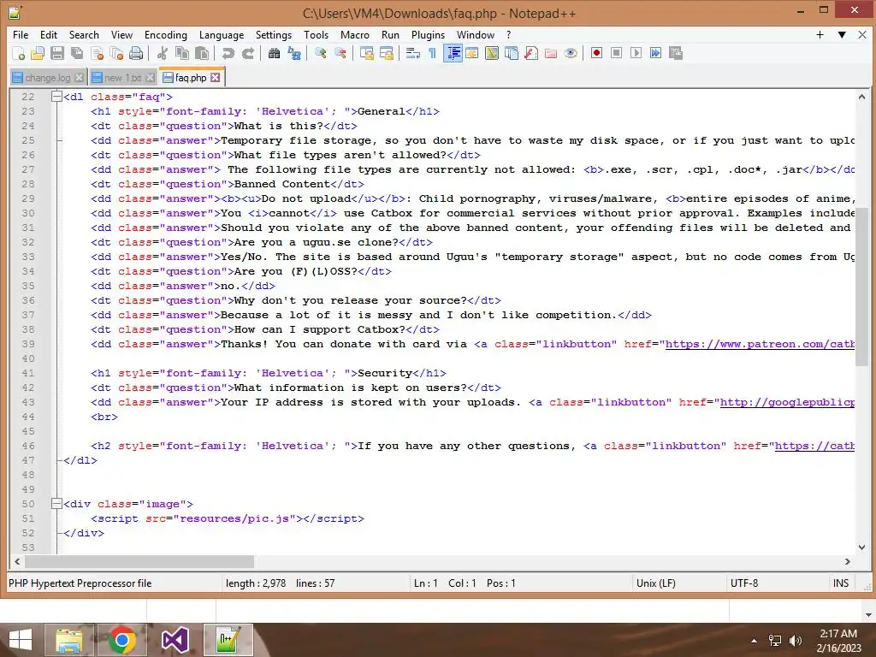Open the user defined language icon

472,53
